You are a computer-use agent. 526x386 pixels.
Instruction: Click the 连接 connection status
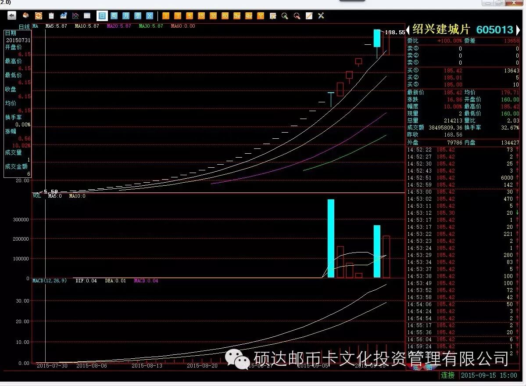coord(447,375)
